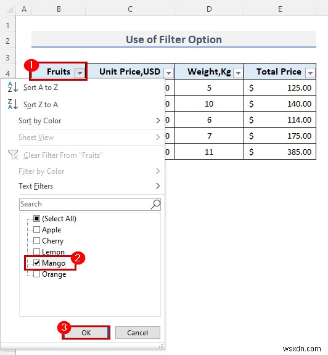
Task: Click the weight cell showing 11
Action: pyautogui.click(x=209, y=152)
